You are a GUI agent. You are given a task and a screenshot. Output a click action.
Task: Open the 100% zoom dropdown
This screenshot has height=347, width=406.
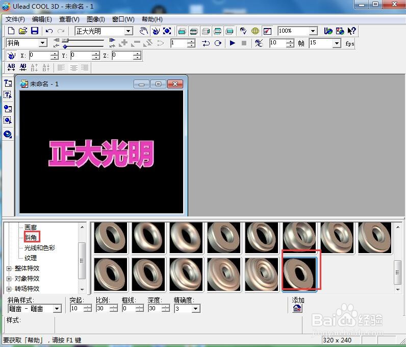313,31
